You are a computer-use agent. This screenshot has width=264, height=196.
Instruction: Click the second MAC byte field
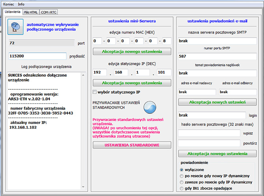111,41
